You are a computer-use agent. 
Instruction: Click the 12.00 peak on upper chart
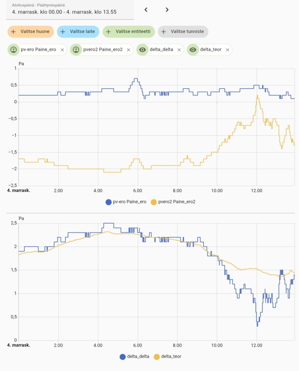coord(257,96)
